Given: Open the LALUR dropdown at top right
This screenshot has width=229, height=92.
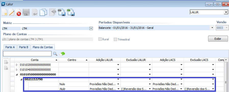Looking at the screenshot, I should click(225, 12).
